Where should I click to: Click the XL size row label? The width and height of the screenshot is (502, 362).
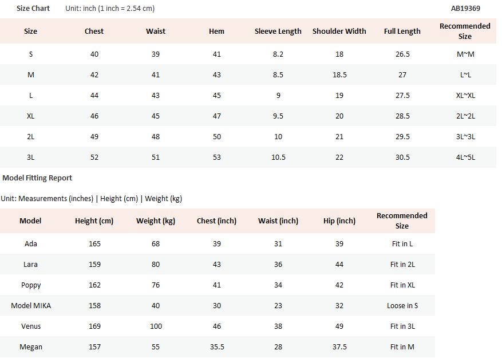pos(30,116)
